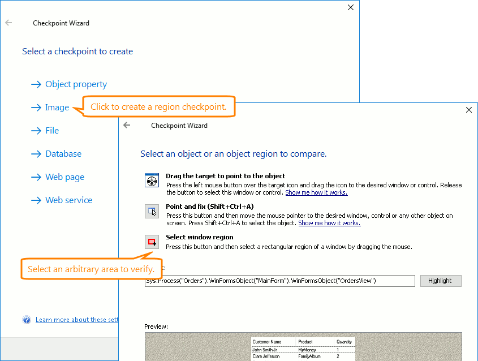
Task: Choose the Image checkpoint option
Action: click(57, 108)
